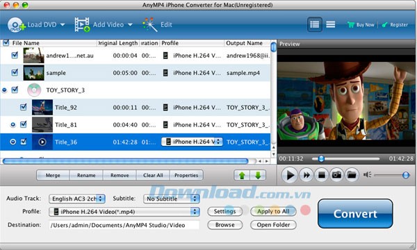Viewport: 417px width, 250px height.
Task: Open profile Settings
Action: [x=224, y=211]
